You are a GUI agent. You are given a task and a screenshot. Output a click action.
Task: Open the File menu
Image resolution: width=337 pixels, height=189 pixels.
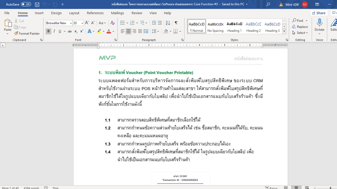point(7,13)
